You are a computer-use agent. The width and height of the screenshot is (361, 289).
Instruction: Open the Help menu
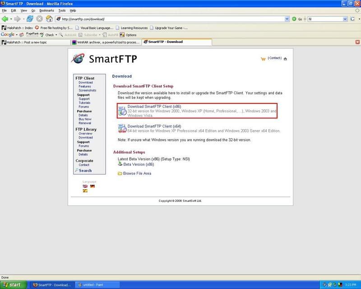(73, 10)
